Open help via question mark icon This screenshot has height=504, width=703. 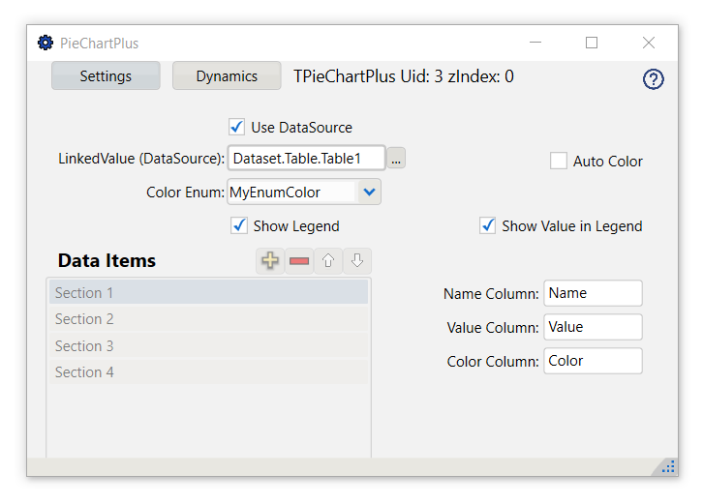[x=654, y=79]
